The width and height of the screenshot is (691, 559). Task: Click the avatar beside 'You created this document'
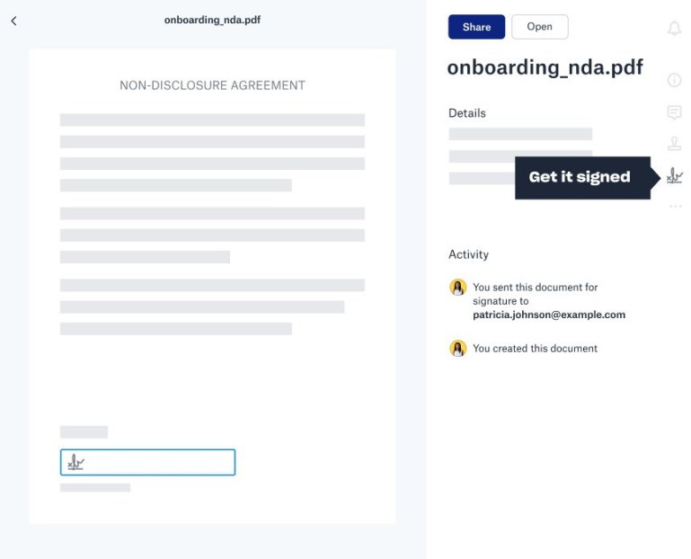coord(457,349)
